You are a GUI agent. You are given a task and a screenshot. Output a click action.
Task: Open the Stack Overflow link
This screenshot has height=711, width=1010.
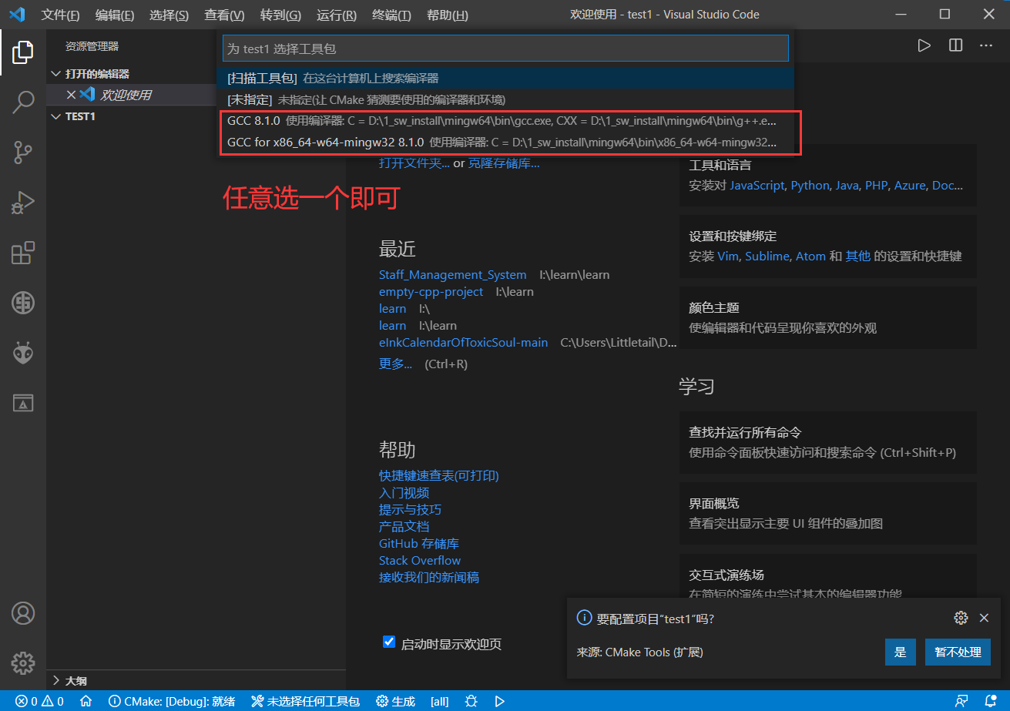[419, 560]
